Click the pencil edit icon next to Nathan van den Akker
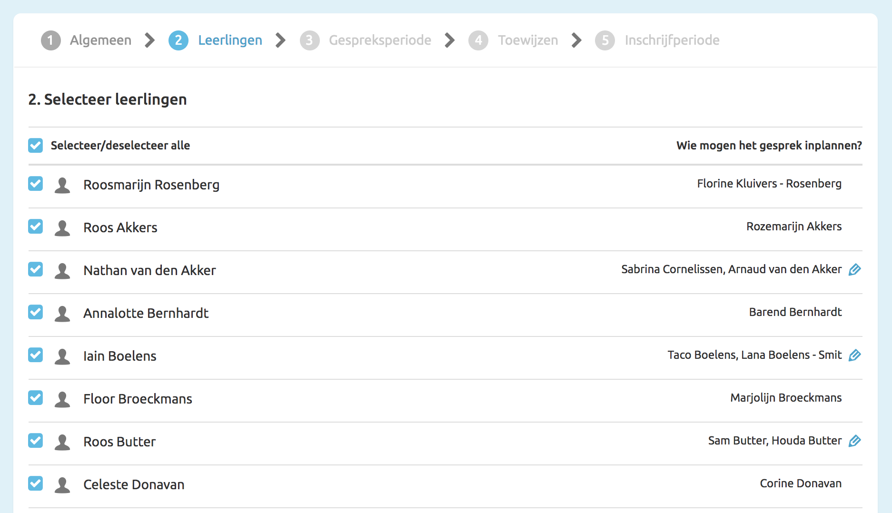This screenshot has height=513, width=892. pyautogui.click(x=854, y=269)
